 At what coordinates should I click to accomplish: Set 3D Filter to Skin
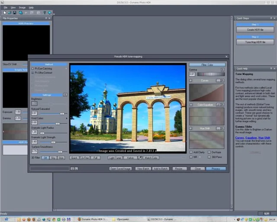pos(61,158)
